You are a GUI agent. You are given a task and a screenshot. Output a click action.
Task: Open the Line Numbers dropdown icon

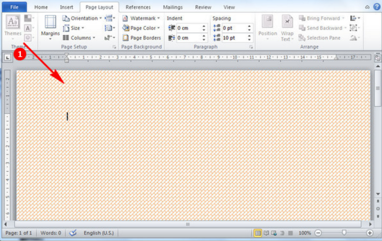point(110,28)
